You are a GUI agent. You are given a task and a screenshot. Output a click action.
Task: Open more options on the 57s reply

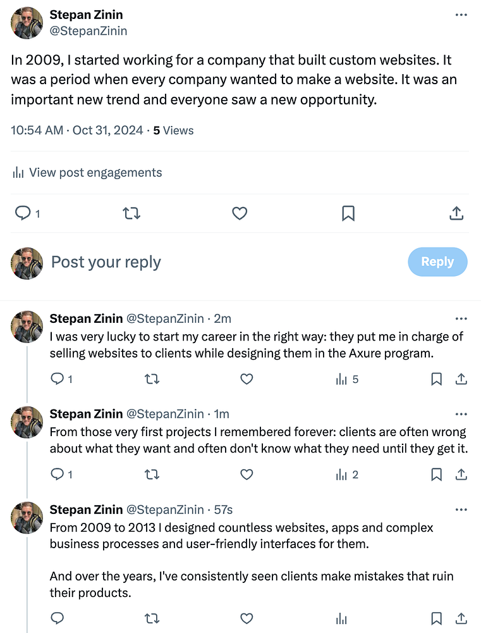[x=461, y=510]
